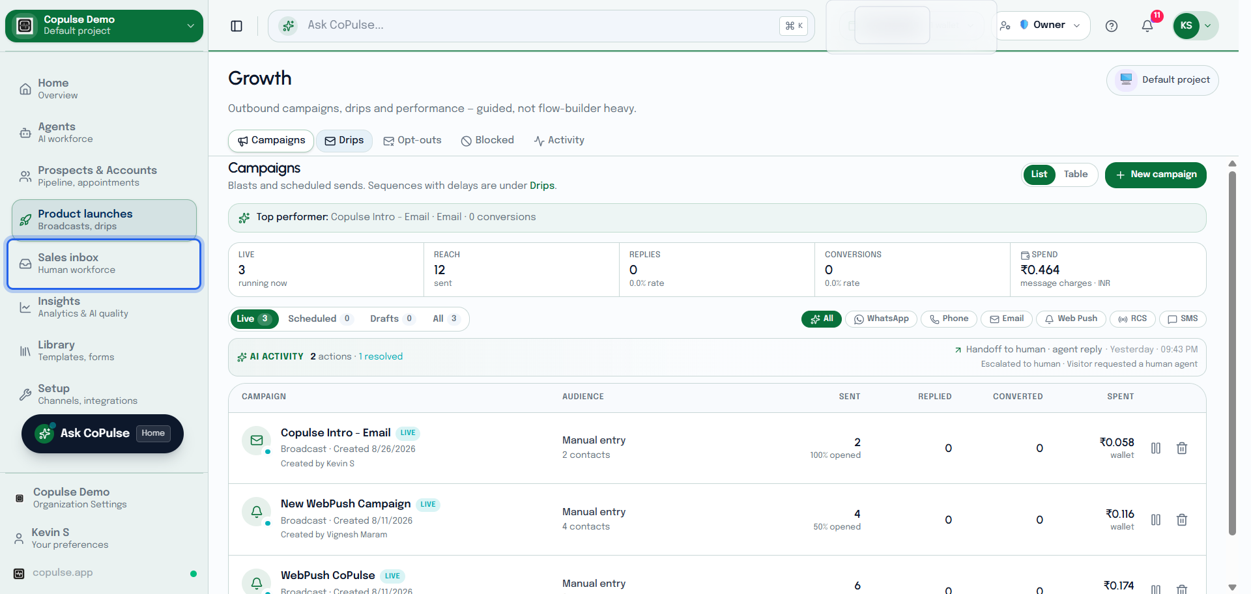Open Setup channels and integrations
This screenshot has width=1251, height=594.
click(104, 395)
